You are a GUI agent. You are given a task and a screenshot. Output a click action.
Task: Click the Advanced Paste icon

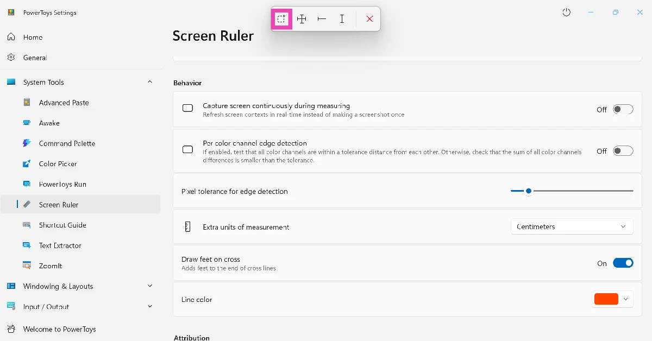click(27, 102)
